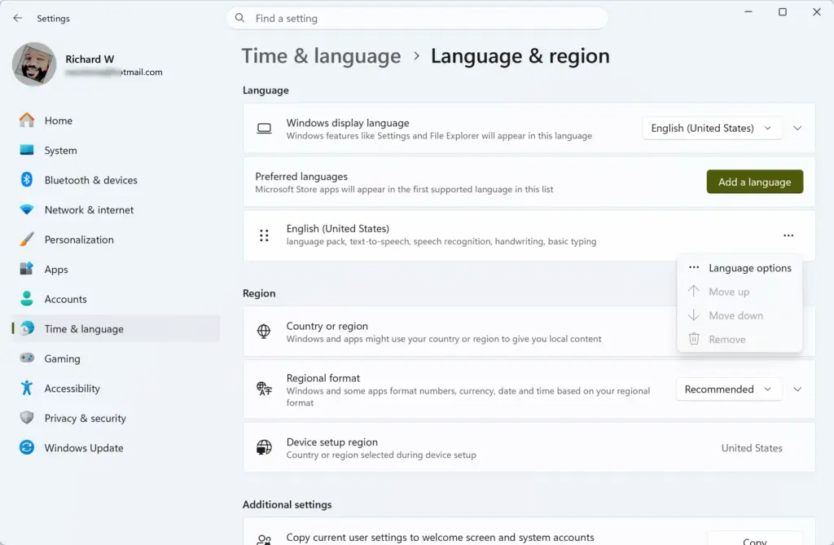Image resolution: width=834 pixels, height=545 pixels.
Task: Click the up arrow icon beside Move up
Action: point(694,291)
